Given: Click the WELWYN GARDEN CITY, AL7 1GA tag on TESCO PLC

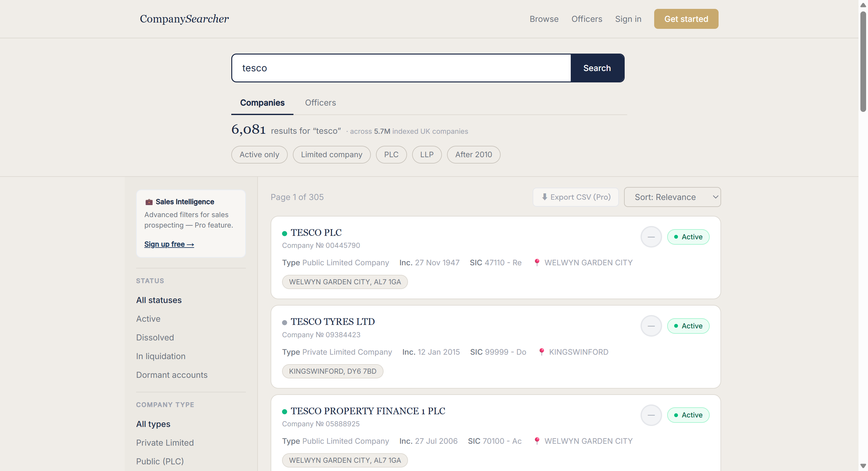Looking at the screenshot, I should coord(345,282).
